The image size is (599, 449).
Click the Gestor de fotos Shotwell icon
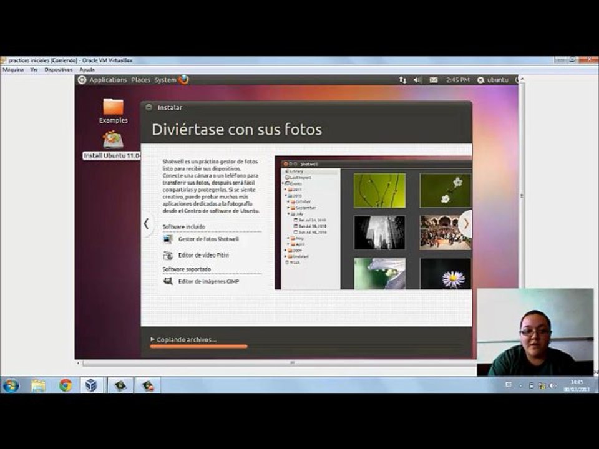tap(168, 239)
